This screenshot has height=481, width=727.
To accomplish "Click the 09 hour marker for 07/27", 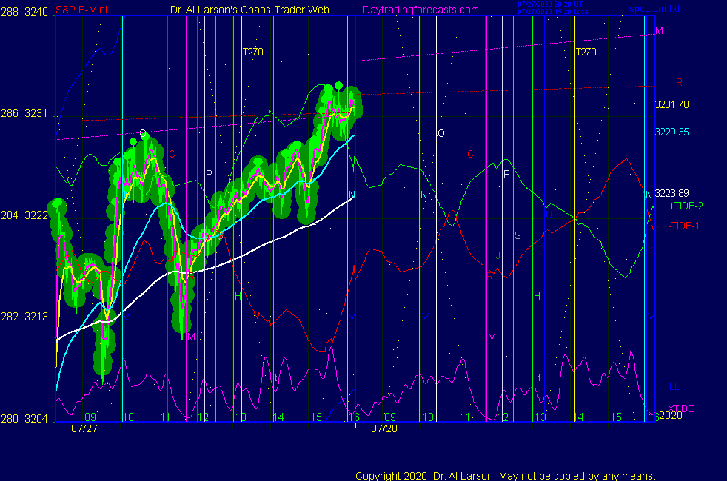I will click(90, 417).
